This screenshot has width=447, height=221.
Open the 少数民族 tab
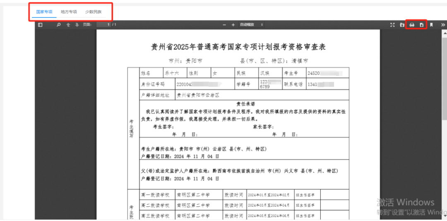coord(93,12)
